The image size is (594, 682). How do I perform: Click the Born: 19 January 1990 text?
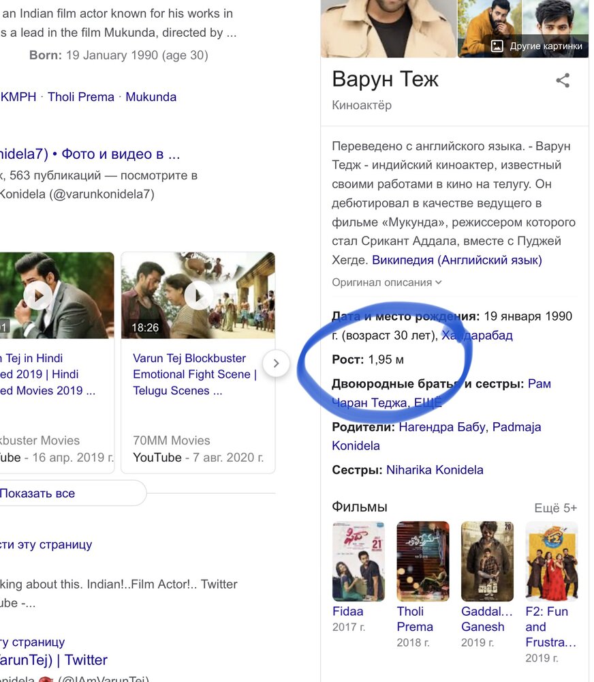(x=119, y=55)
